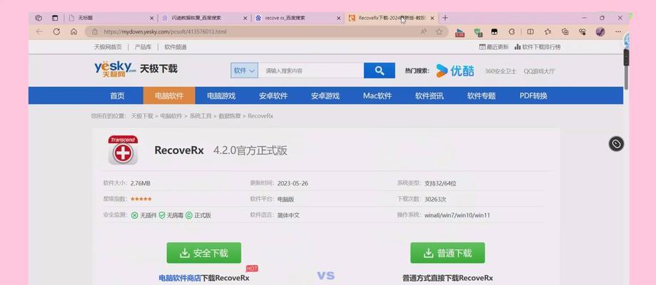The height and width of the screenshot is (285, 656).
Task: Click the Transcend RecoveRx app icon
Action: (123, 150)
